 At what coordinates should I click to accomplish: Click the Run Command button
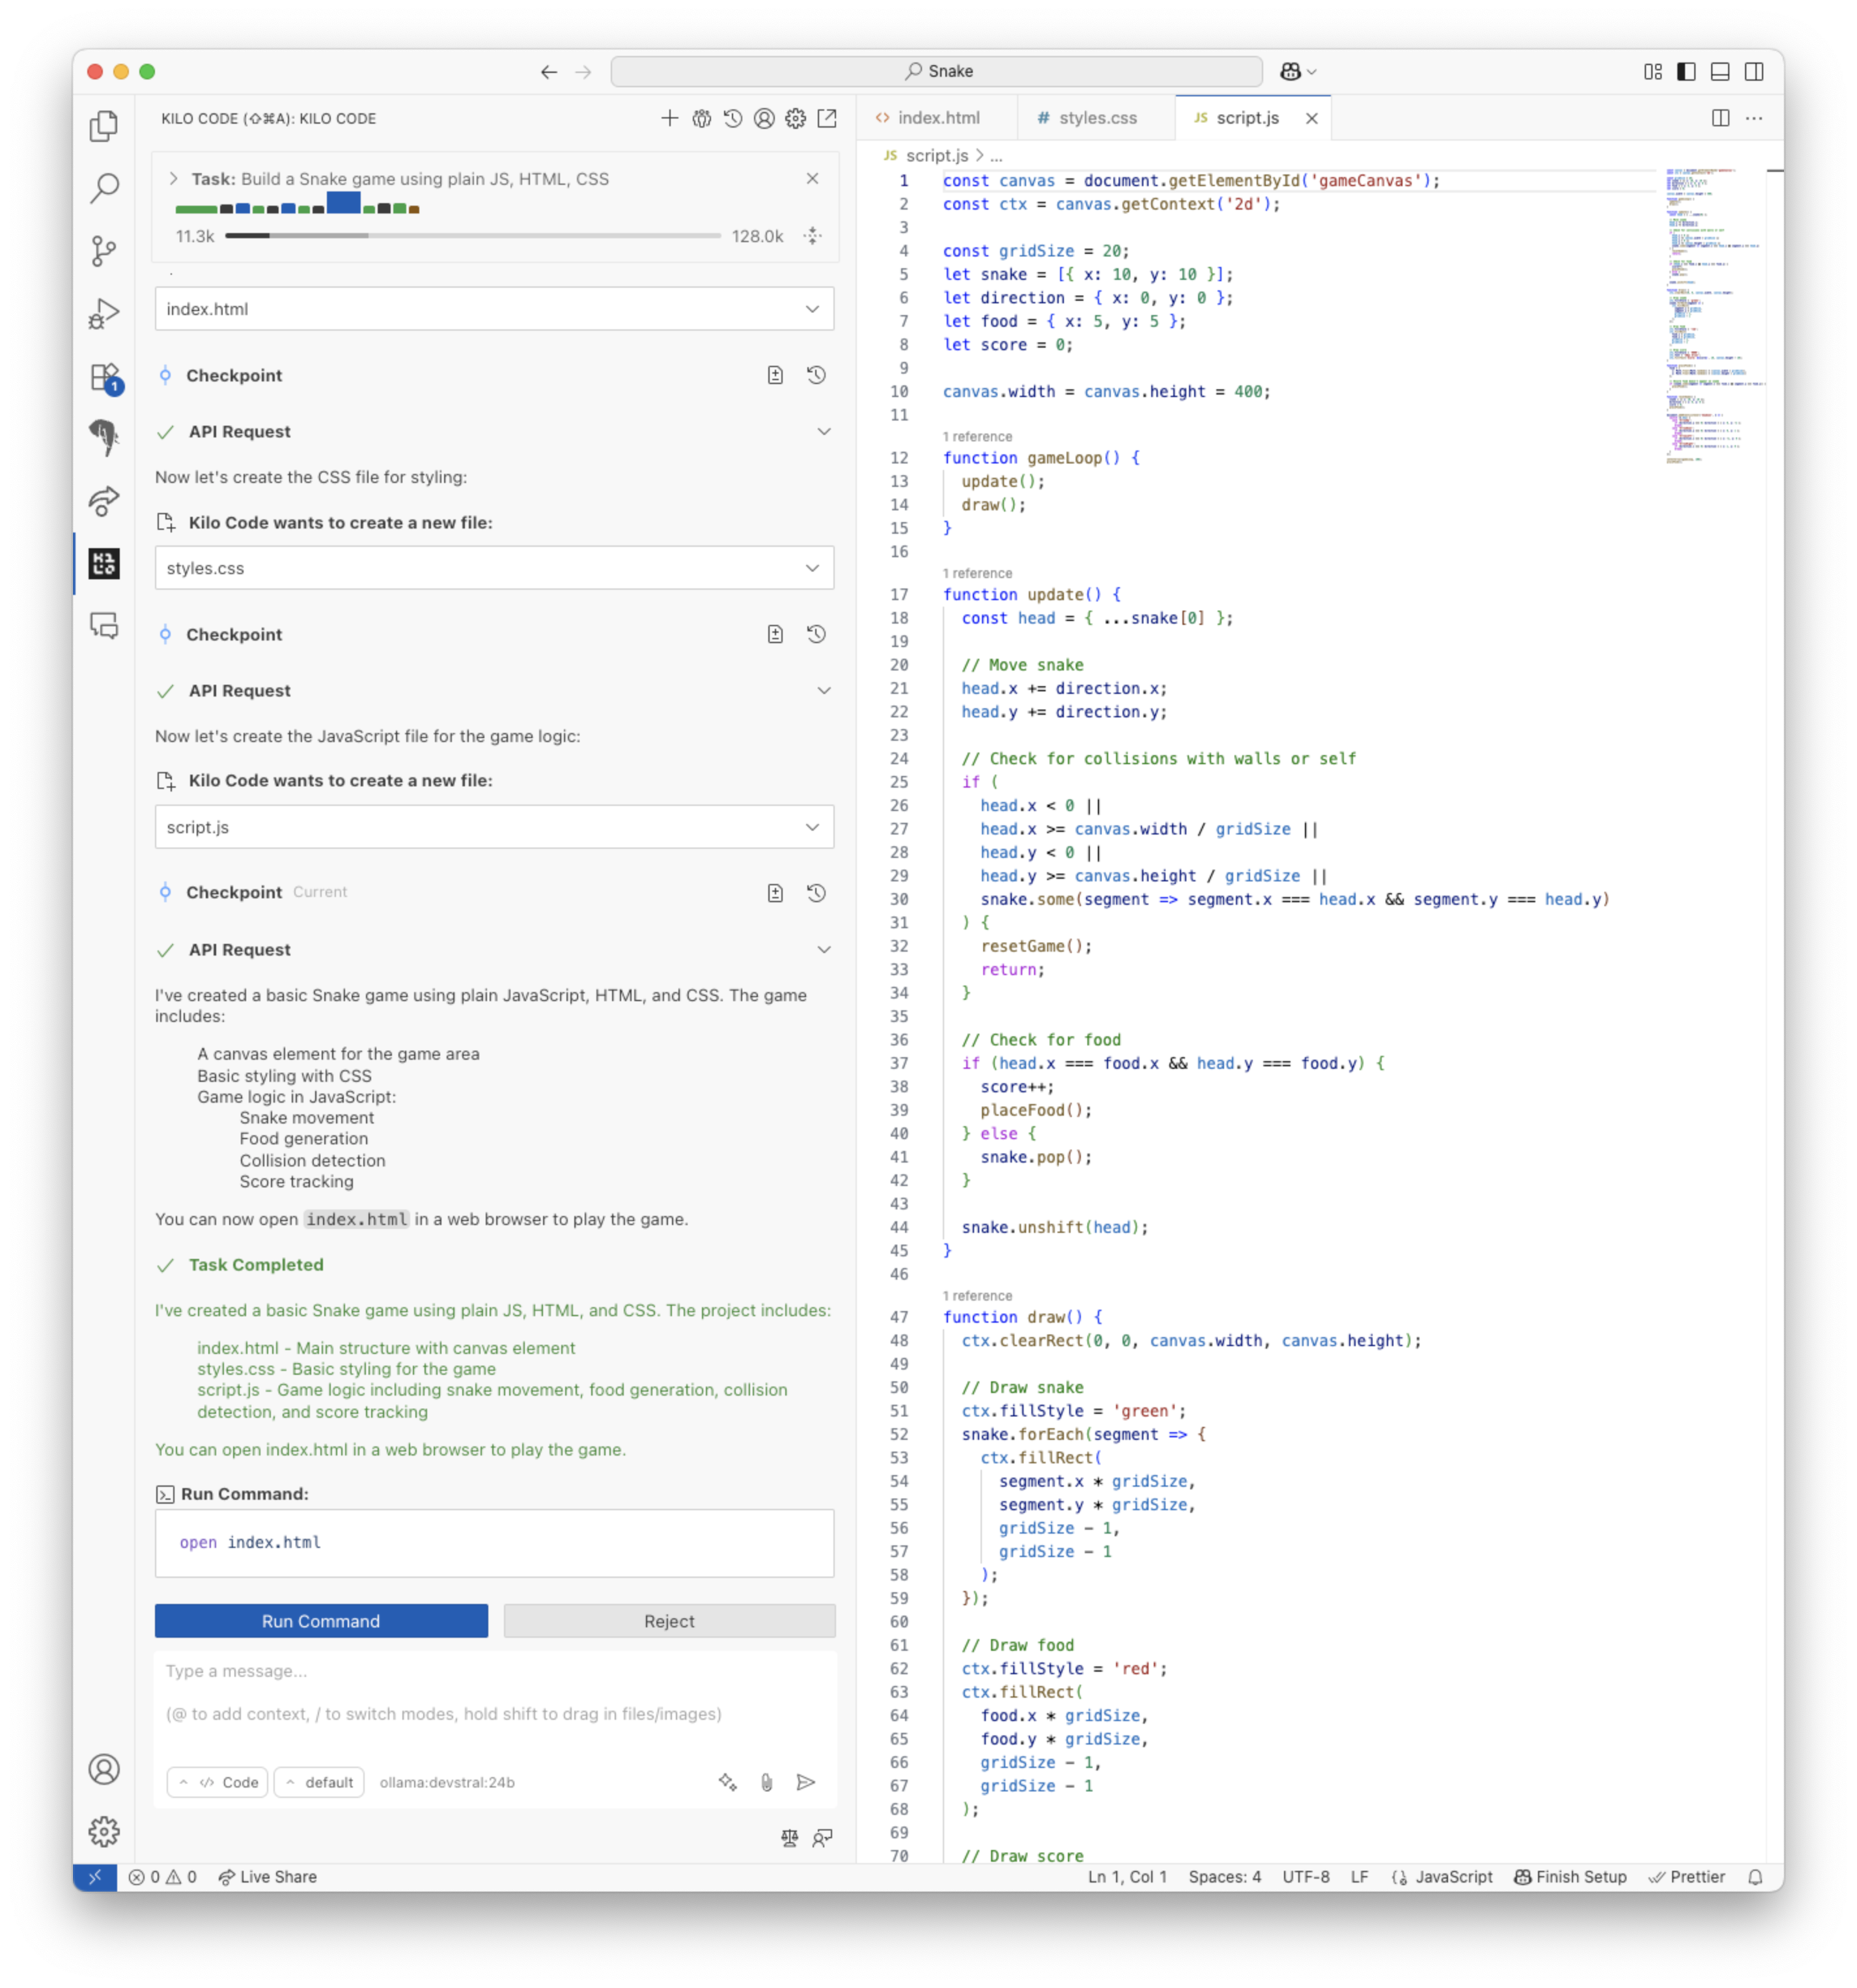pos(320,1621)
